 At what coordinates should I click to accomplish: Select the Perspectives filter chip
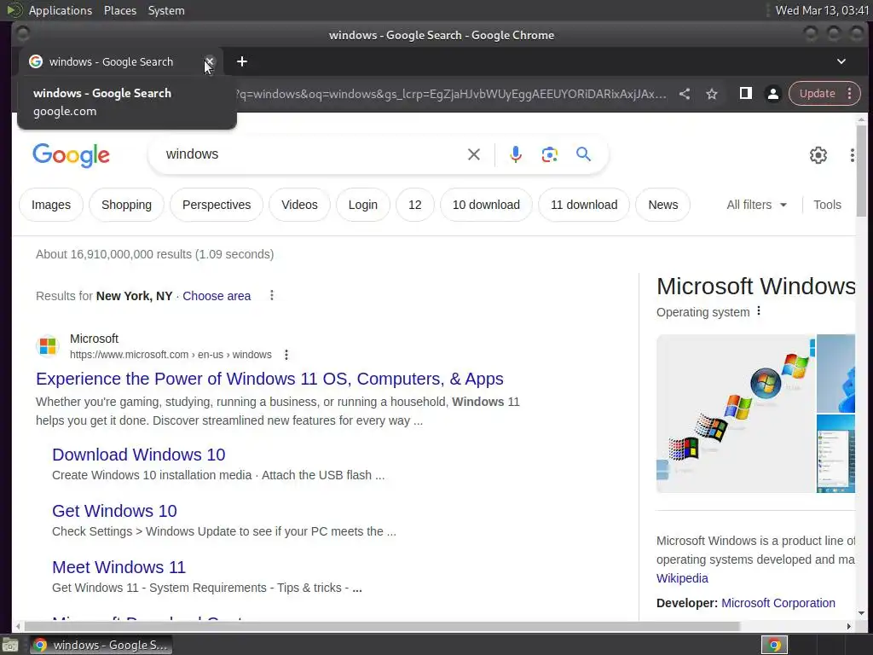pyautogui.click(x=216, y=205)
